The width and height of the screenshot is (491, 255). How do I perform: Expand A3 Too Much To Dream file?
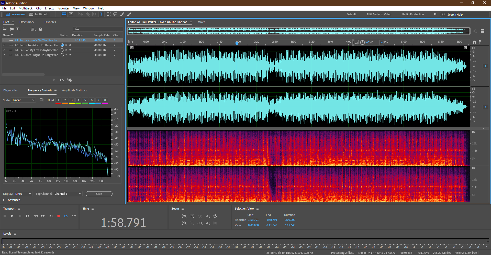[x=4, y=45]
